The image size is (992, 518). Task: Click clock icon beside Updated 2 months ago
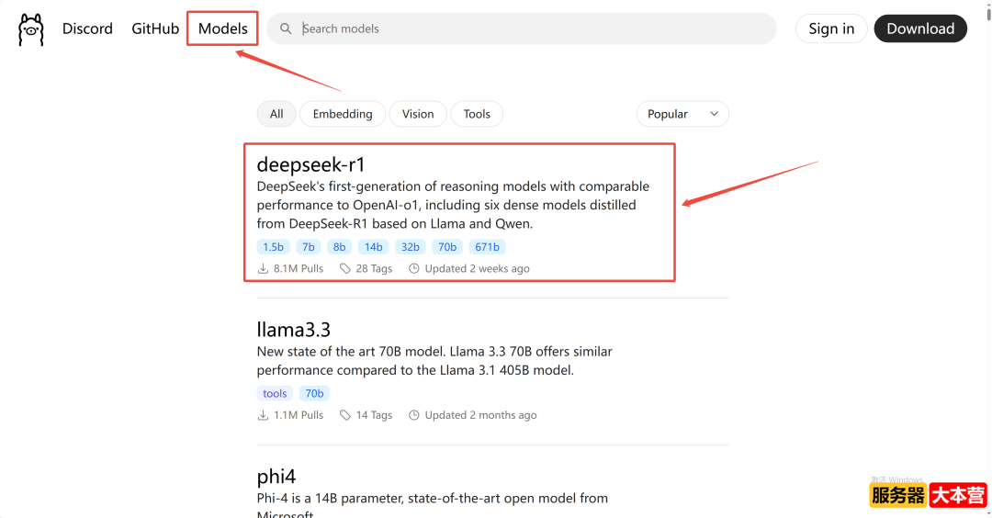[413, 415]
